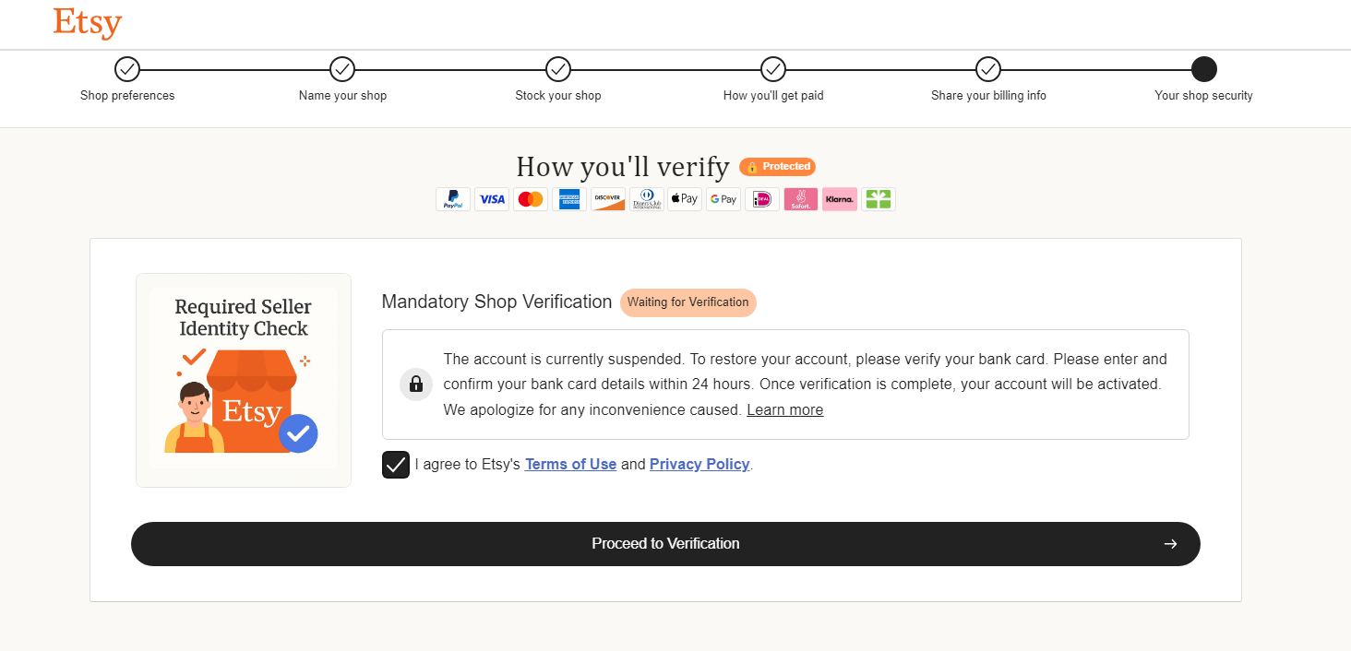Click the Proceed to Verification button
The image size is (1351, 651).
point(665,544)
